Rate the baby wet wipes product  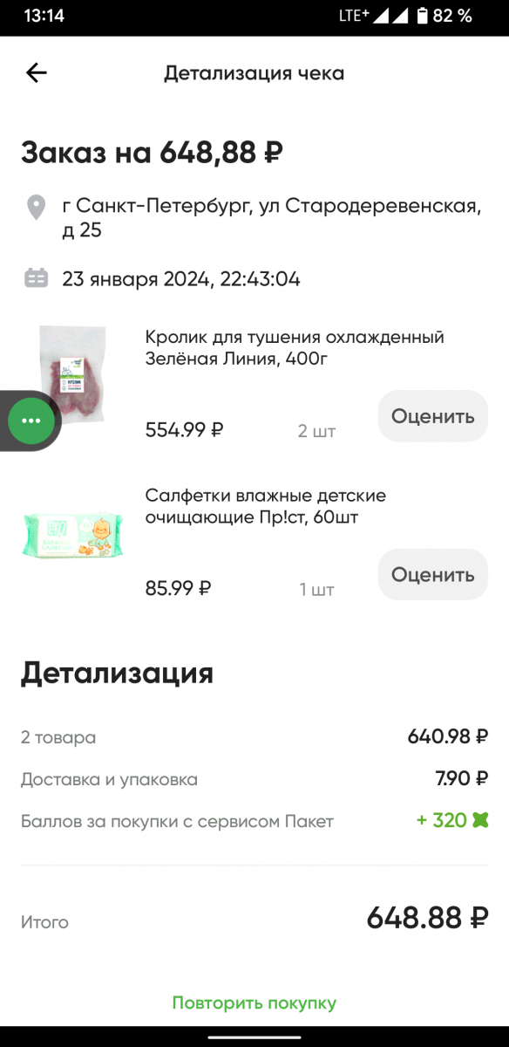pyautogui.click(x=432, y=574)
